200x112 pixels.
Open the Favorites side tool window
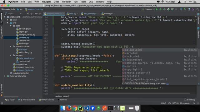[x=2, y=90]
